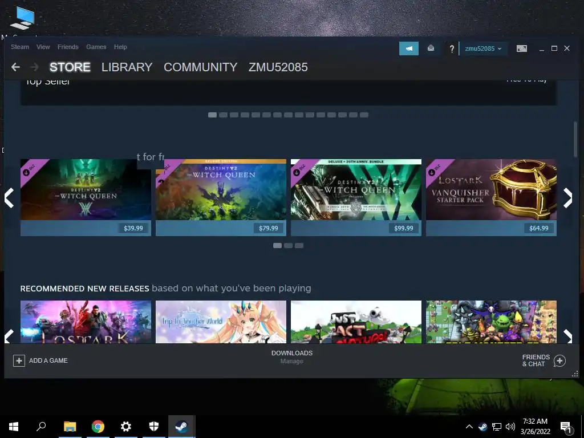Open network icon in system tray
584x438 pixels.
click(497, 427)
